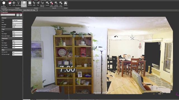The height and width of the screenshot is (100, 179).
Task: Switch to the Top view
Action: coord(10,4)
